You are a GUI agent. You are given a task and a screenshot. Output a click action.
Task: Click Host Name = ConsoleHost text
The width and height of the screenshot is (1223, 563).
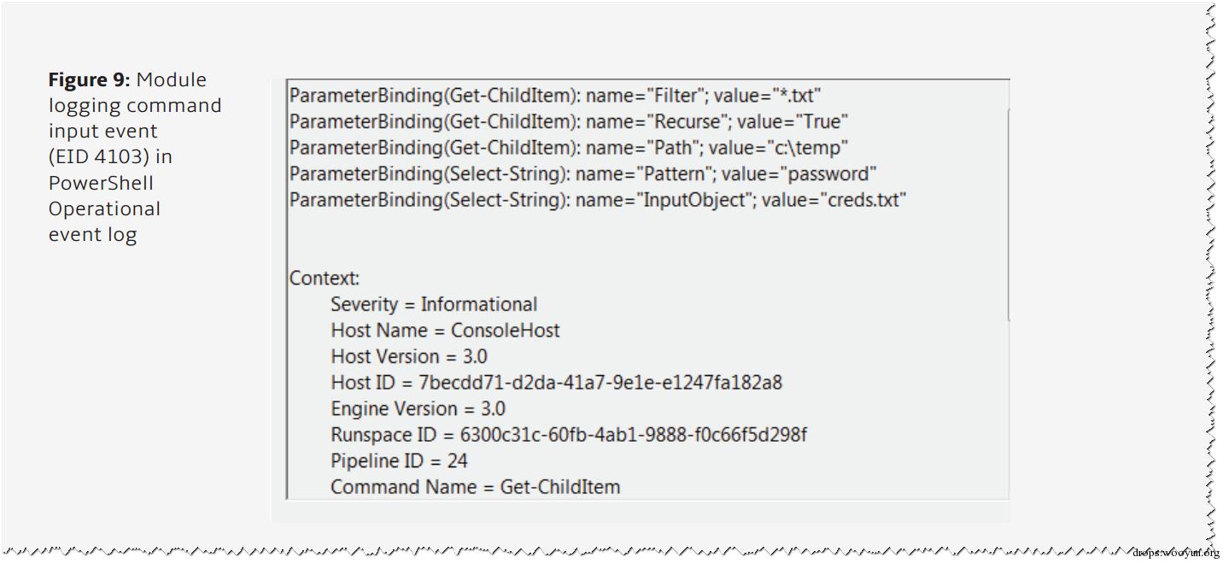pyautogui.click(x=445, y=330)
